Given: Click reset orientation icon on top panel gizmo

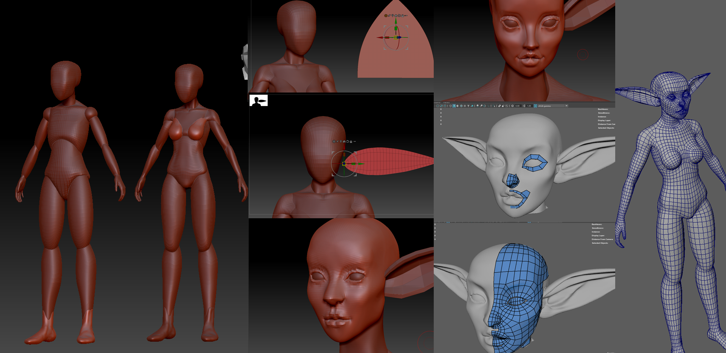Looking at the screenshot, I should click(x=399, y=15).
